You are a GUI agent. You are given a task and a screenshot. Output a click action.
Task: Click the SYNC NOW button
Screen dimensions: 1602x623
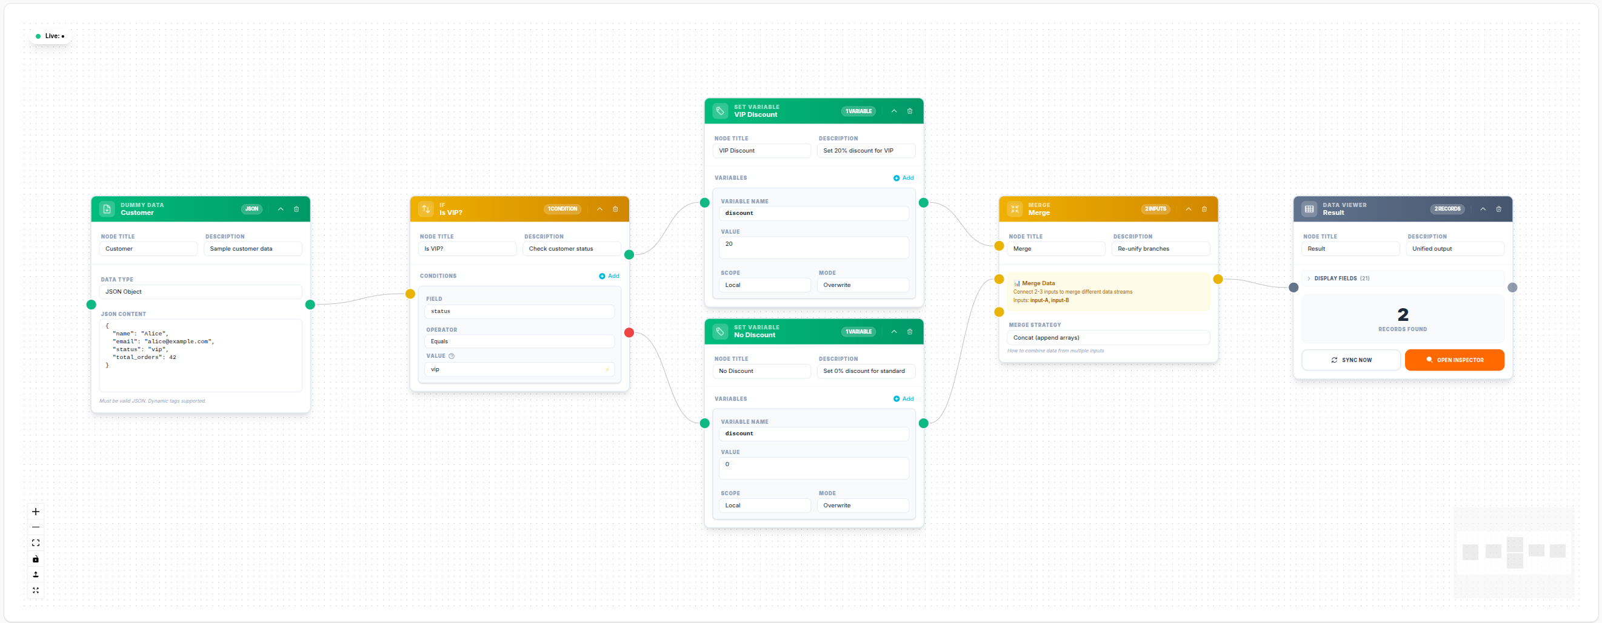(1350, 360)
